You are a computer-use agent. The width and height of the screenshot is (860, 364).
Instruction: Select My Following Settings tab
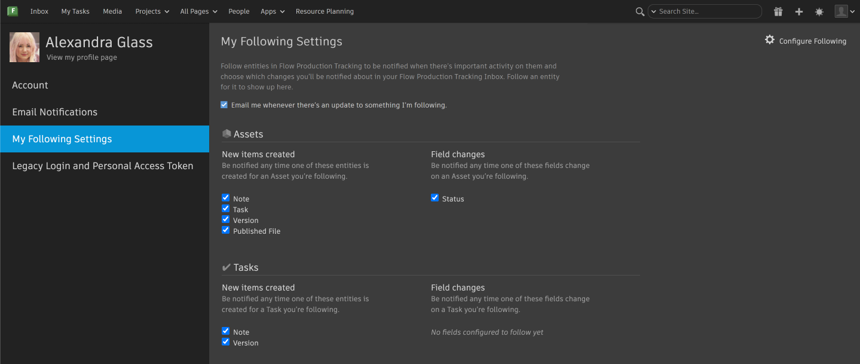coord(105,139)
